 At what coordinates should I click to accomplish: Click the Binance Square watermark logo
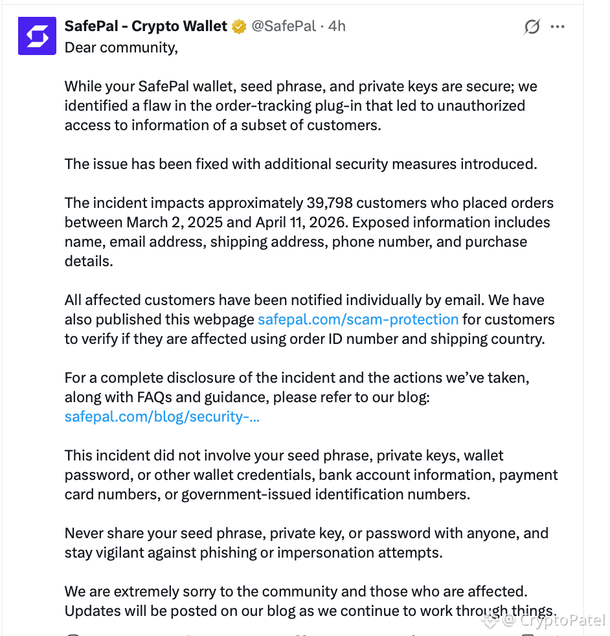[x=490, y=620]
